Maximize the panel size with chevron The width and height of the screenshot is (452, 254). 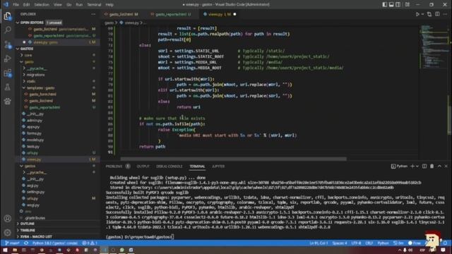(x=439, y=167)
